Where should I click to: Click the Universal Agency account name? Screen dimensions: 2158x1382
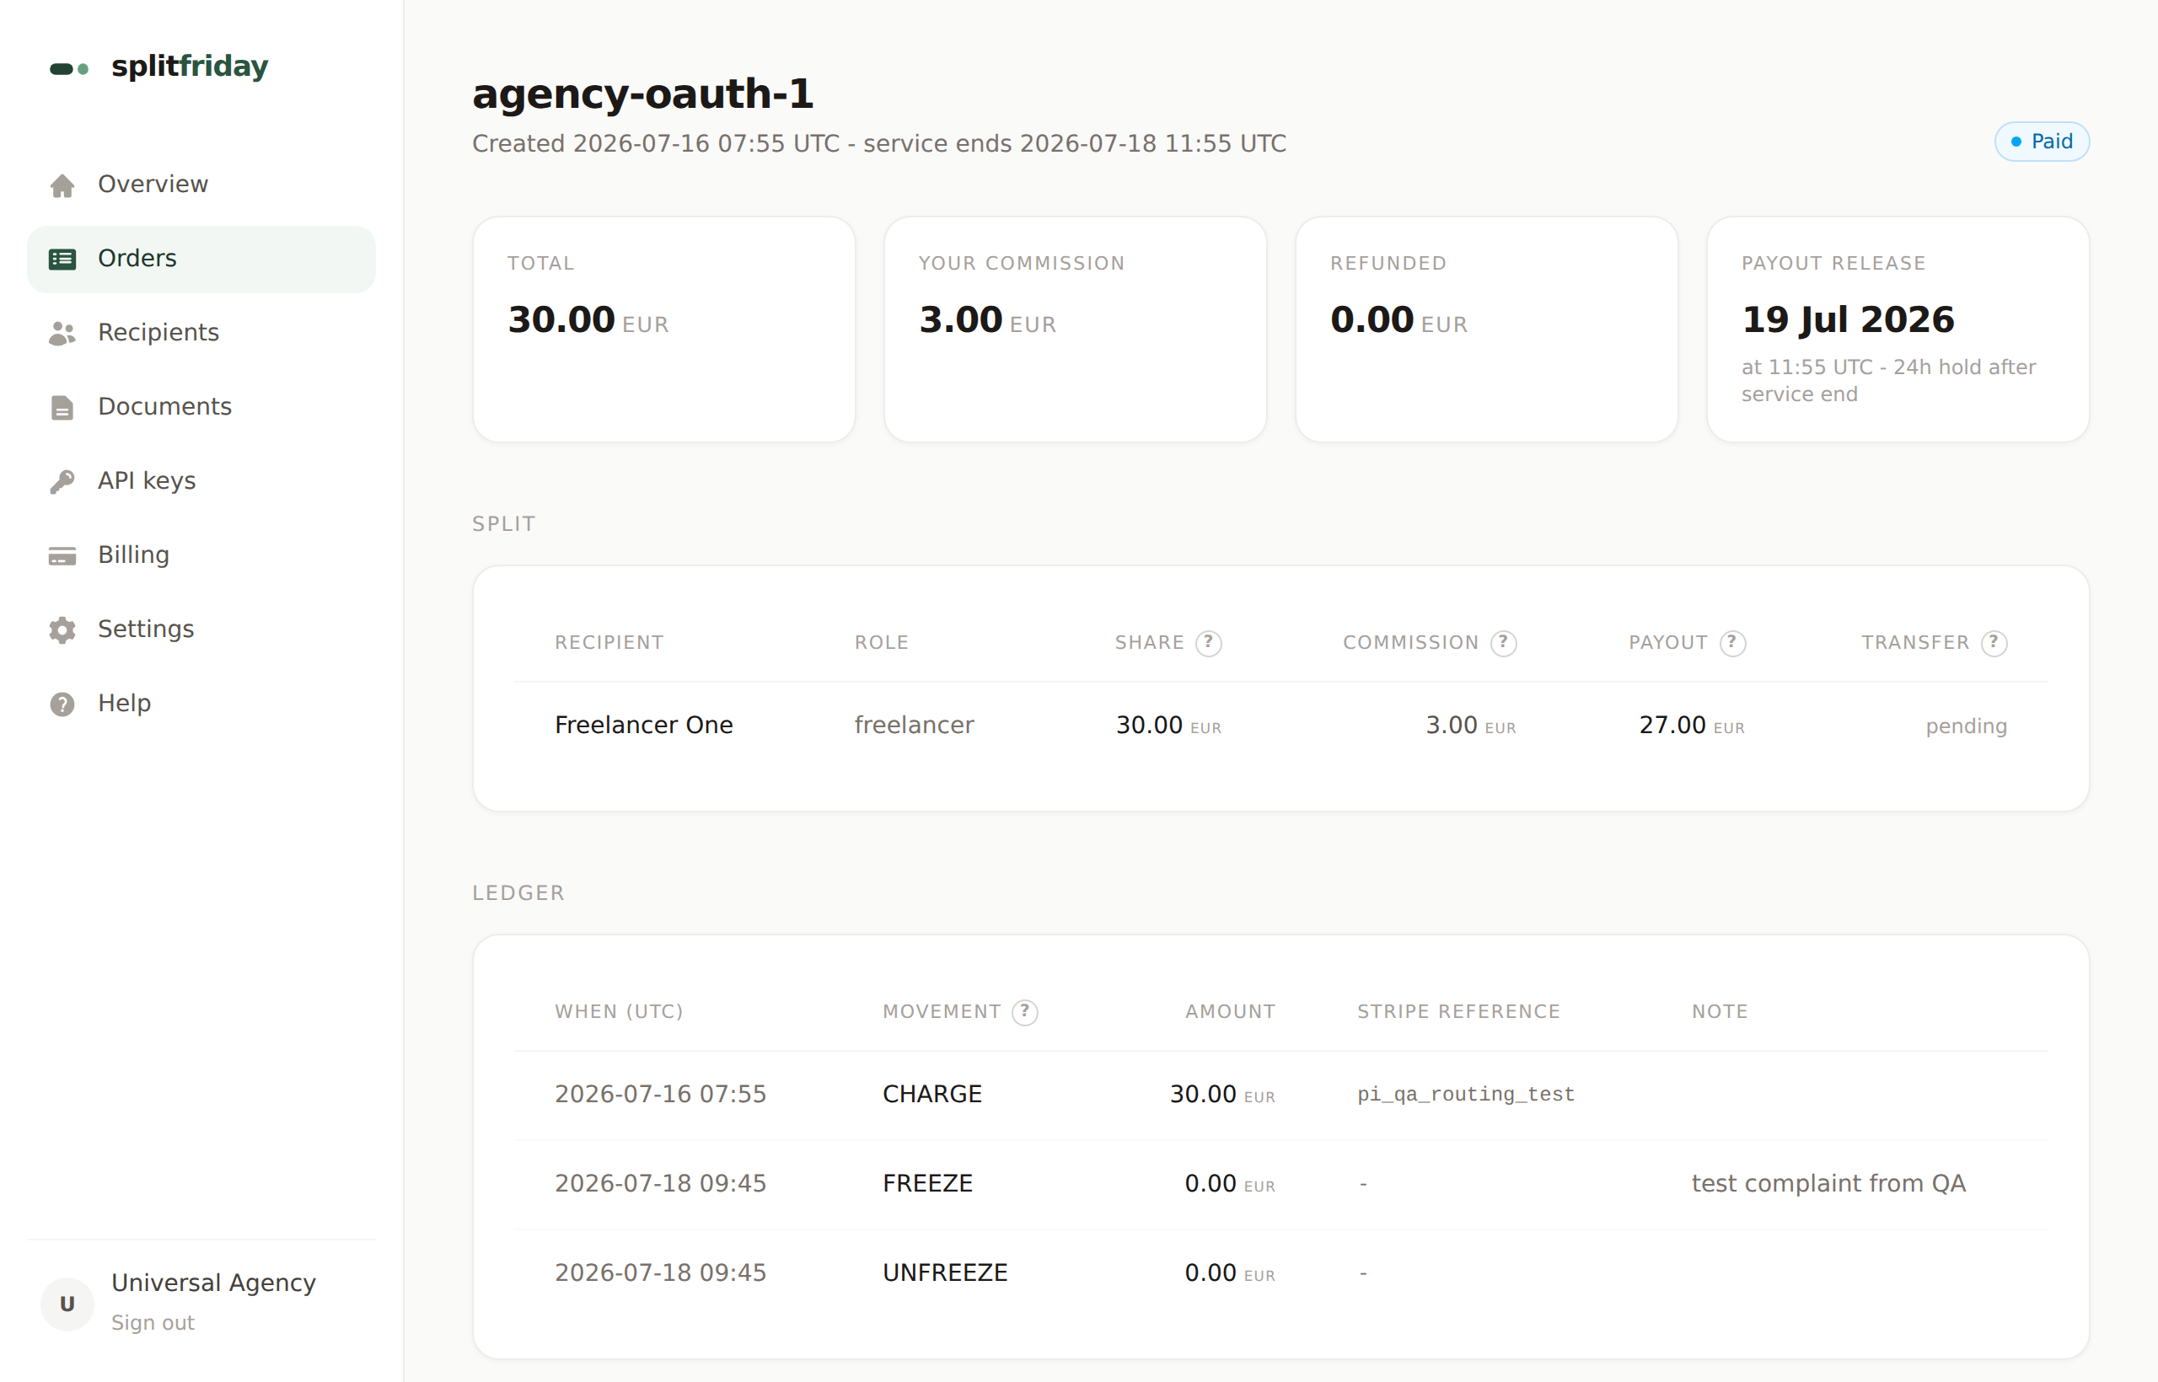(x=213, y=1283)
